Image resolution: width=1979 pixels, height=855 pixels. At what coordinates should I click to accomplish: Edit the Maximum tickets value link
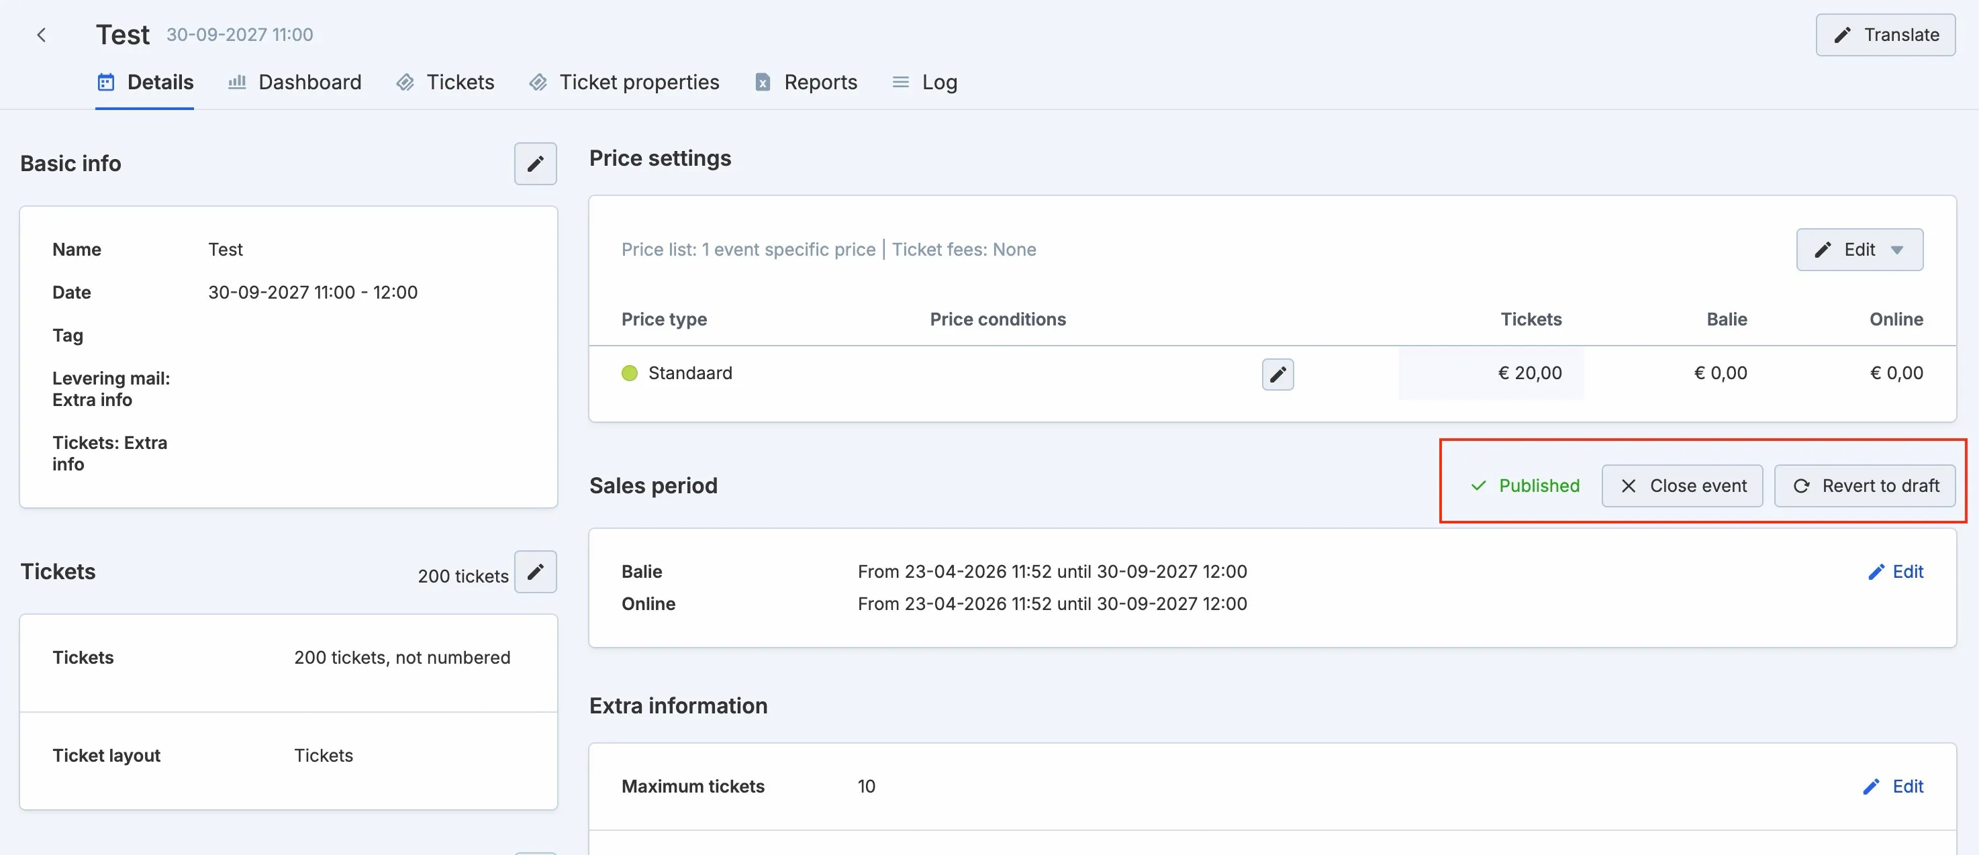(x=1893, y=786)
